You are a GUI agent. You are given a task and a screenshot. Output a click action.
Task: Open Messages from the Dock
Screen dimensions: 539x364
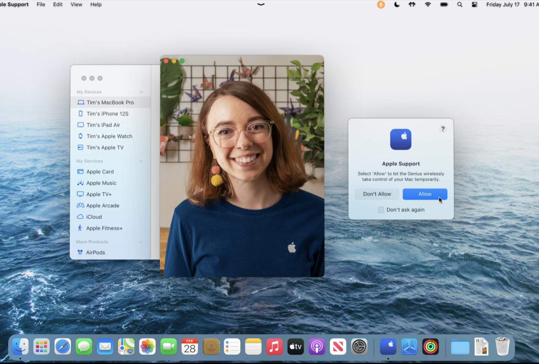[84, 346]
